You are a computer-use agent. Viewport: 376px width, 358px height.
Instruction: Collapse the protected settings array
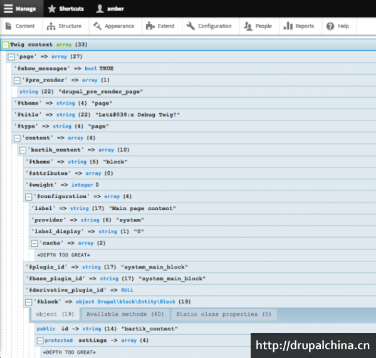click(39, 340)
